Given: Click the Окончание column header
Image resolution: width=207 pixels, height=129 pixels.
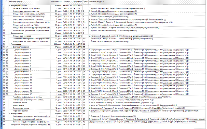Looking at the screenshot, I should [x=77, y=2].
